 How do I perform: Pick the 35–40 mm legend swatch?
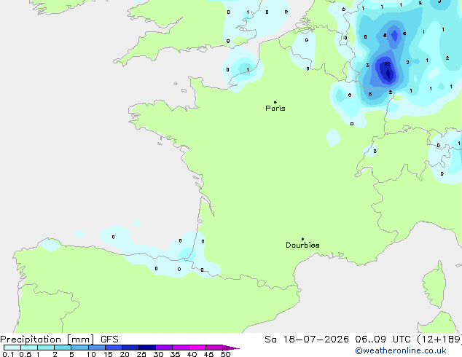pyautogui.click(x=181, y=348)
